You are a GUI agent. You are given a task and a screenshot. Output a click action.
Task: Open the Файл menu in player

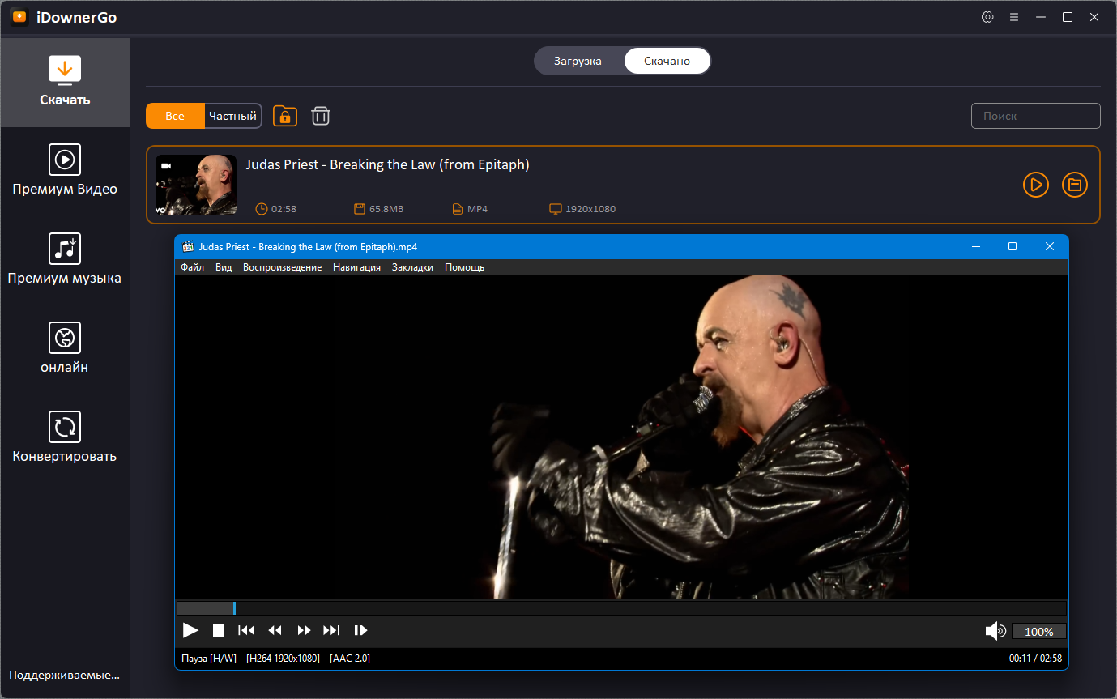coord(193,267)
